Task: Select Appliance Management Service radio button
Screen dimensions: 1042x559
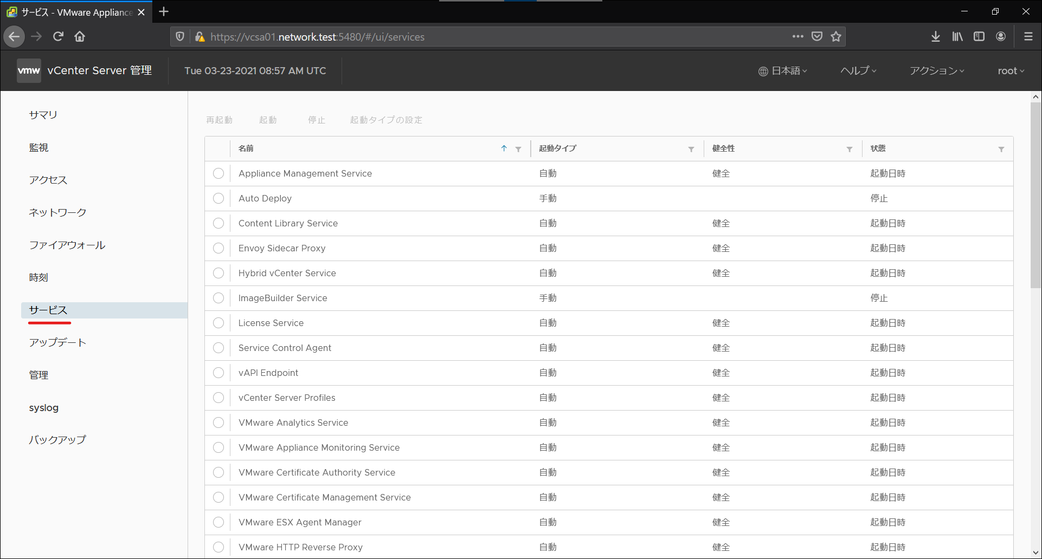Action: (x=218, y=173)
